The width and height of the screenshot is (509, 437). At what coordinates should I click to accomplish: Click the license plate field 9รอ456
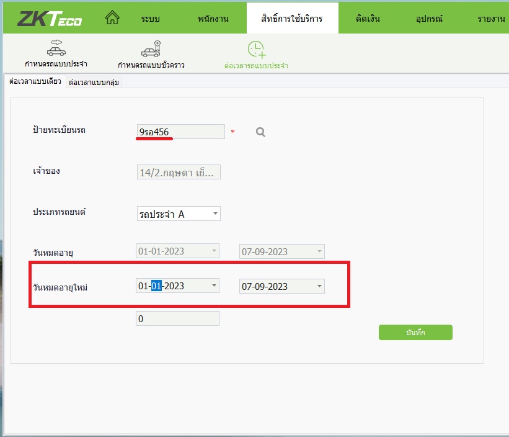point(180,132)
